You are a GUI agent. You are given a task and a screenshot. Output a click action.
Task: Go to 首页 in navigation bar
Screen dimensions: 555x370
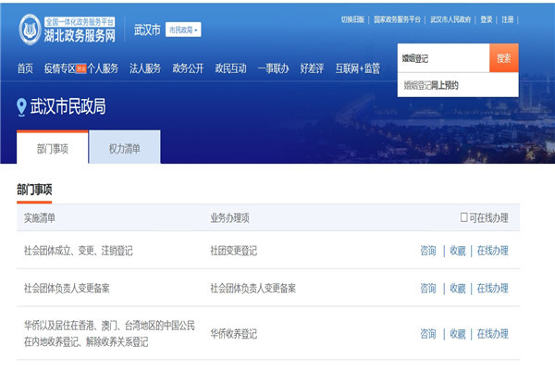pyautogui.click(x=25, y=68)
